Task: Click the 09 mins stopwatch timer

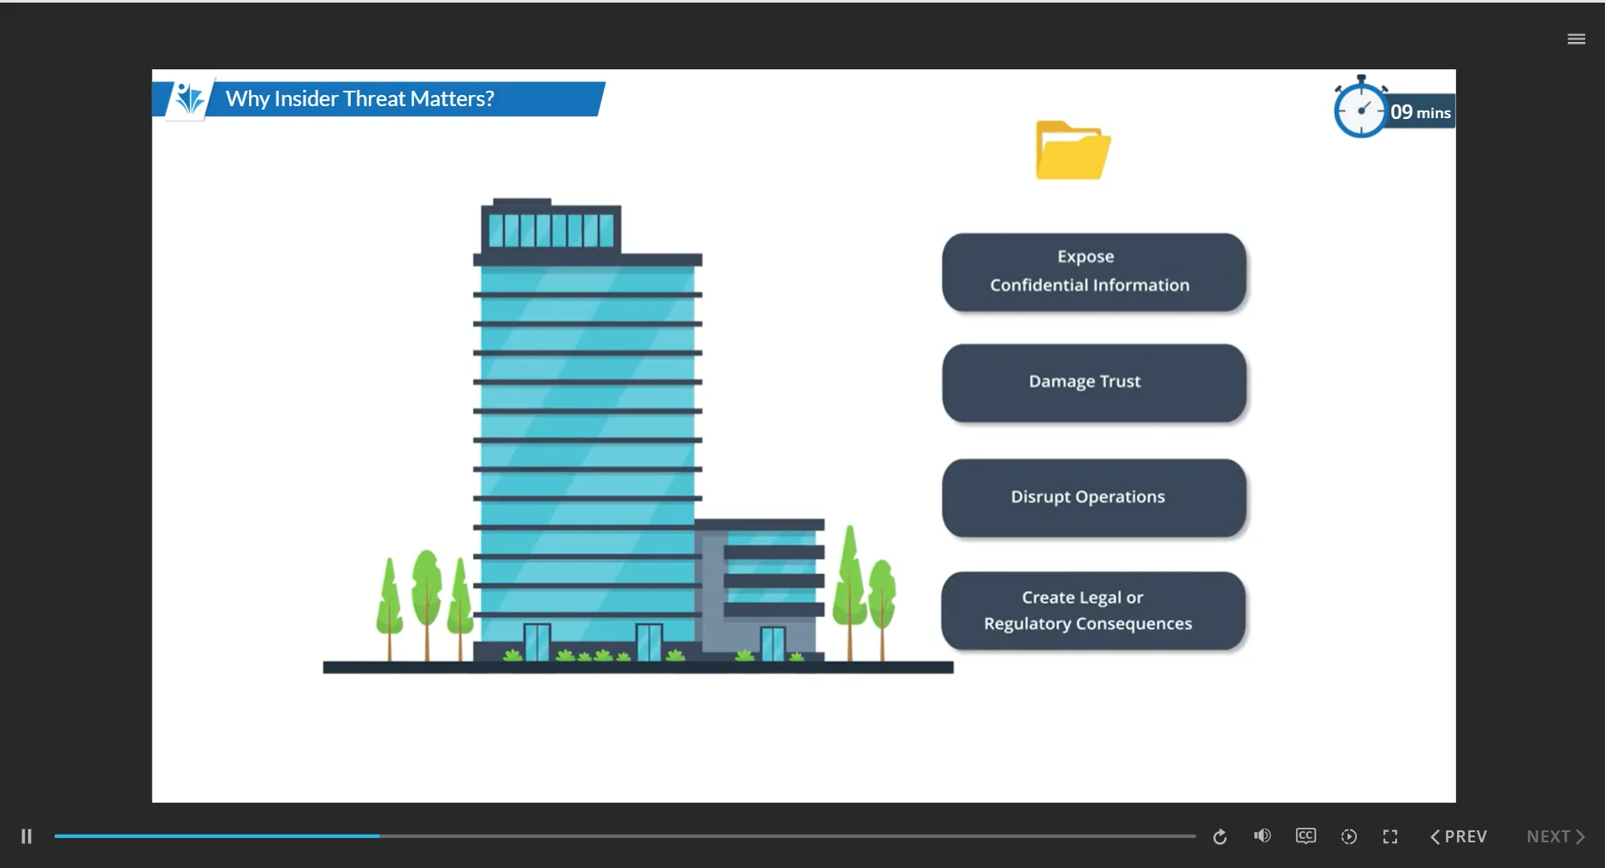Action: click(1393, 108)
